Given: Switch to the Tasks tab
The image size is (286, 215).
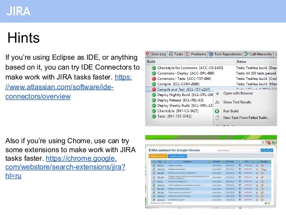Looking at the screenshot, I should pyautogui.click(x=176, y=54).
